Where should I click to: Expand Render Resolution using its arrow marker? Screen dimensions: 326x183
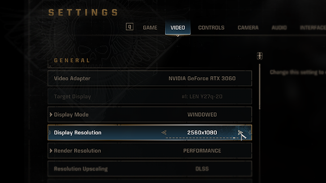(51, 151)
